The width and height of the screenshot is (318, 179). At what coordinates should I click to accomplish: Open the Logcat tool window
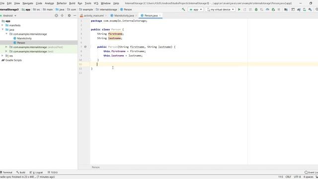click(36, 173)
